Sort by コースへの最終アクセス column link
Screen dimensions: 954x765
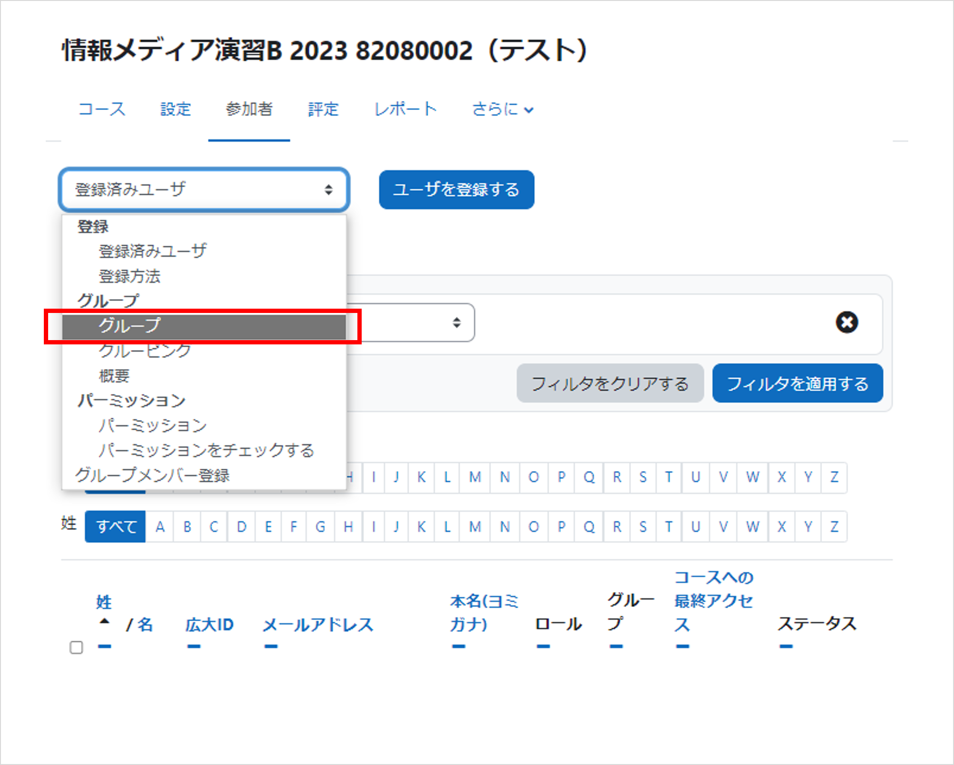coord(714,601)
